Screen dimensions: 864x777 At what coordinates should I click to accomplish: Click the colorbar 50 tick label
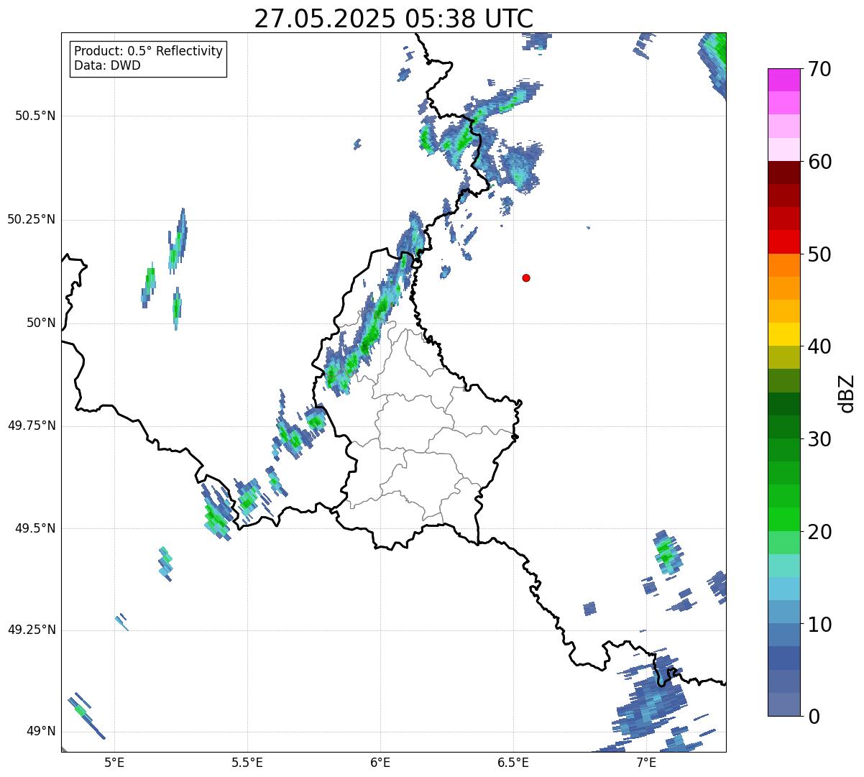coord(819,254)
